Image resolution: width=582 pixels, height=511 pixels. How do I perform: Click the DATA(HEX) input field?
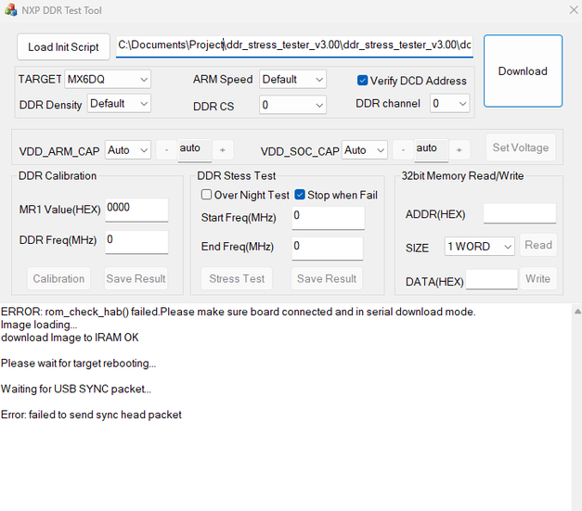[x=491, y=279]
